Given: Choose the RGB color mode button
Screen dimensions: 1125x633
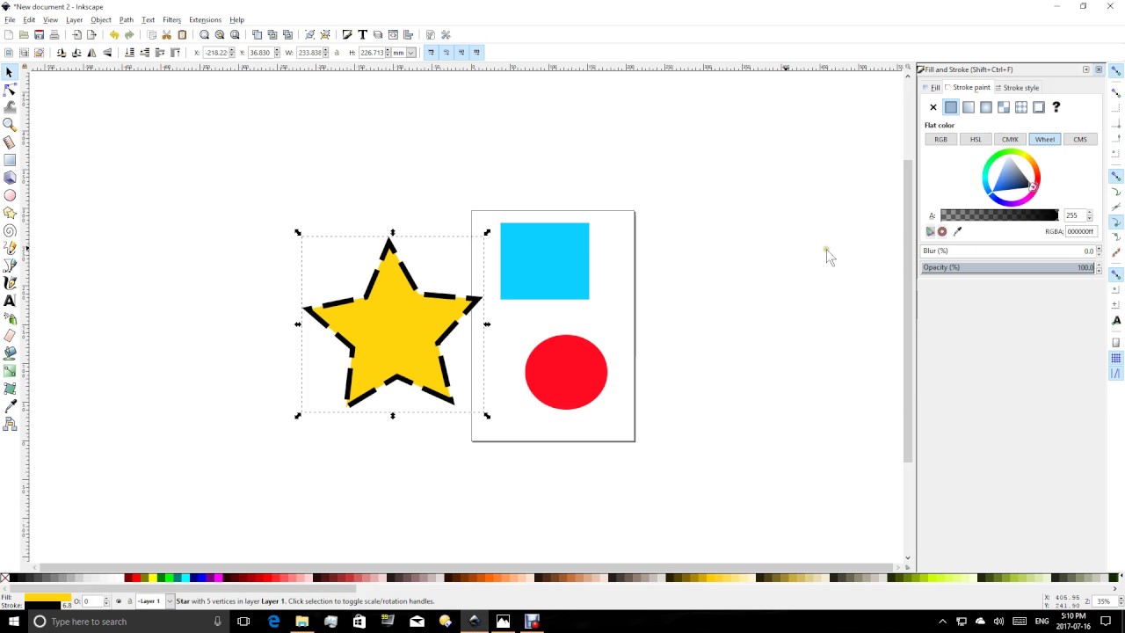Looking at the screenshot, I should 941,139.
